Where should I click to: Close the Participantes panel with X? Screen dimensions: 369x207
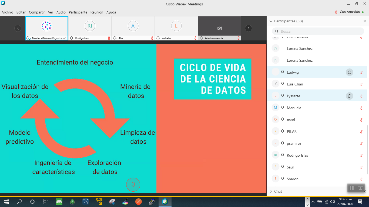(x=365, y=21)
